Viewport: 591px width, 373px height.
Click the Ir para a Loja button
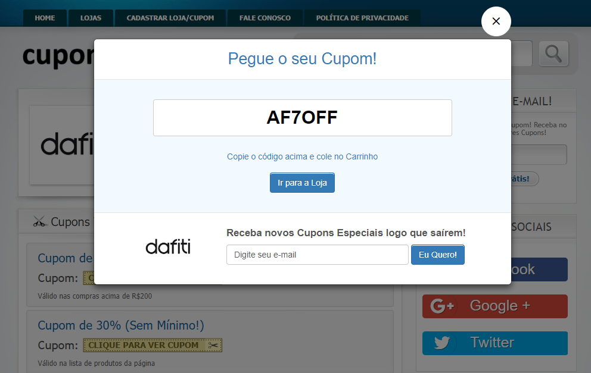pyautogui.click(x=302, y=183)
